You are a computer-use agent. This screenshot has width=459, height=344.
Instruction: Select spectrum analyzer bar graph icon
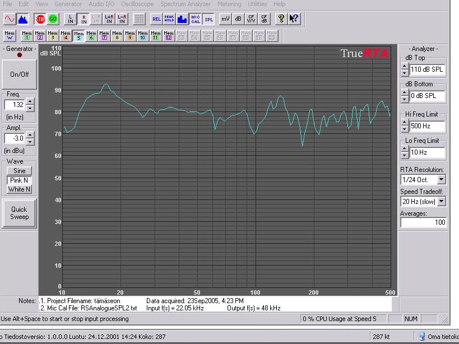(x=23, y=19)
